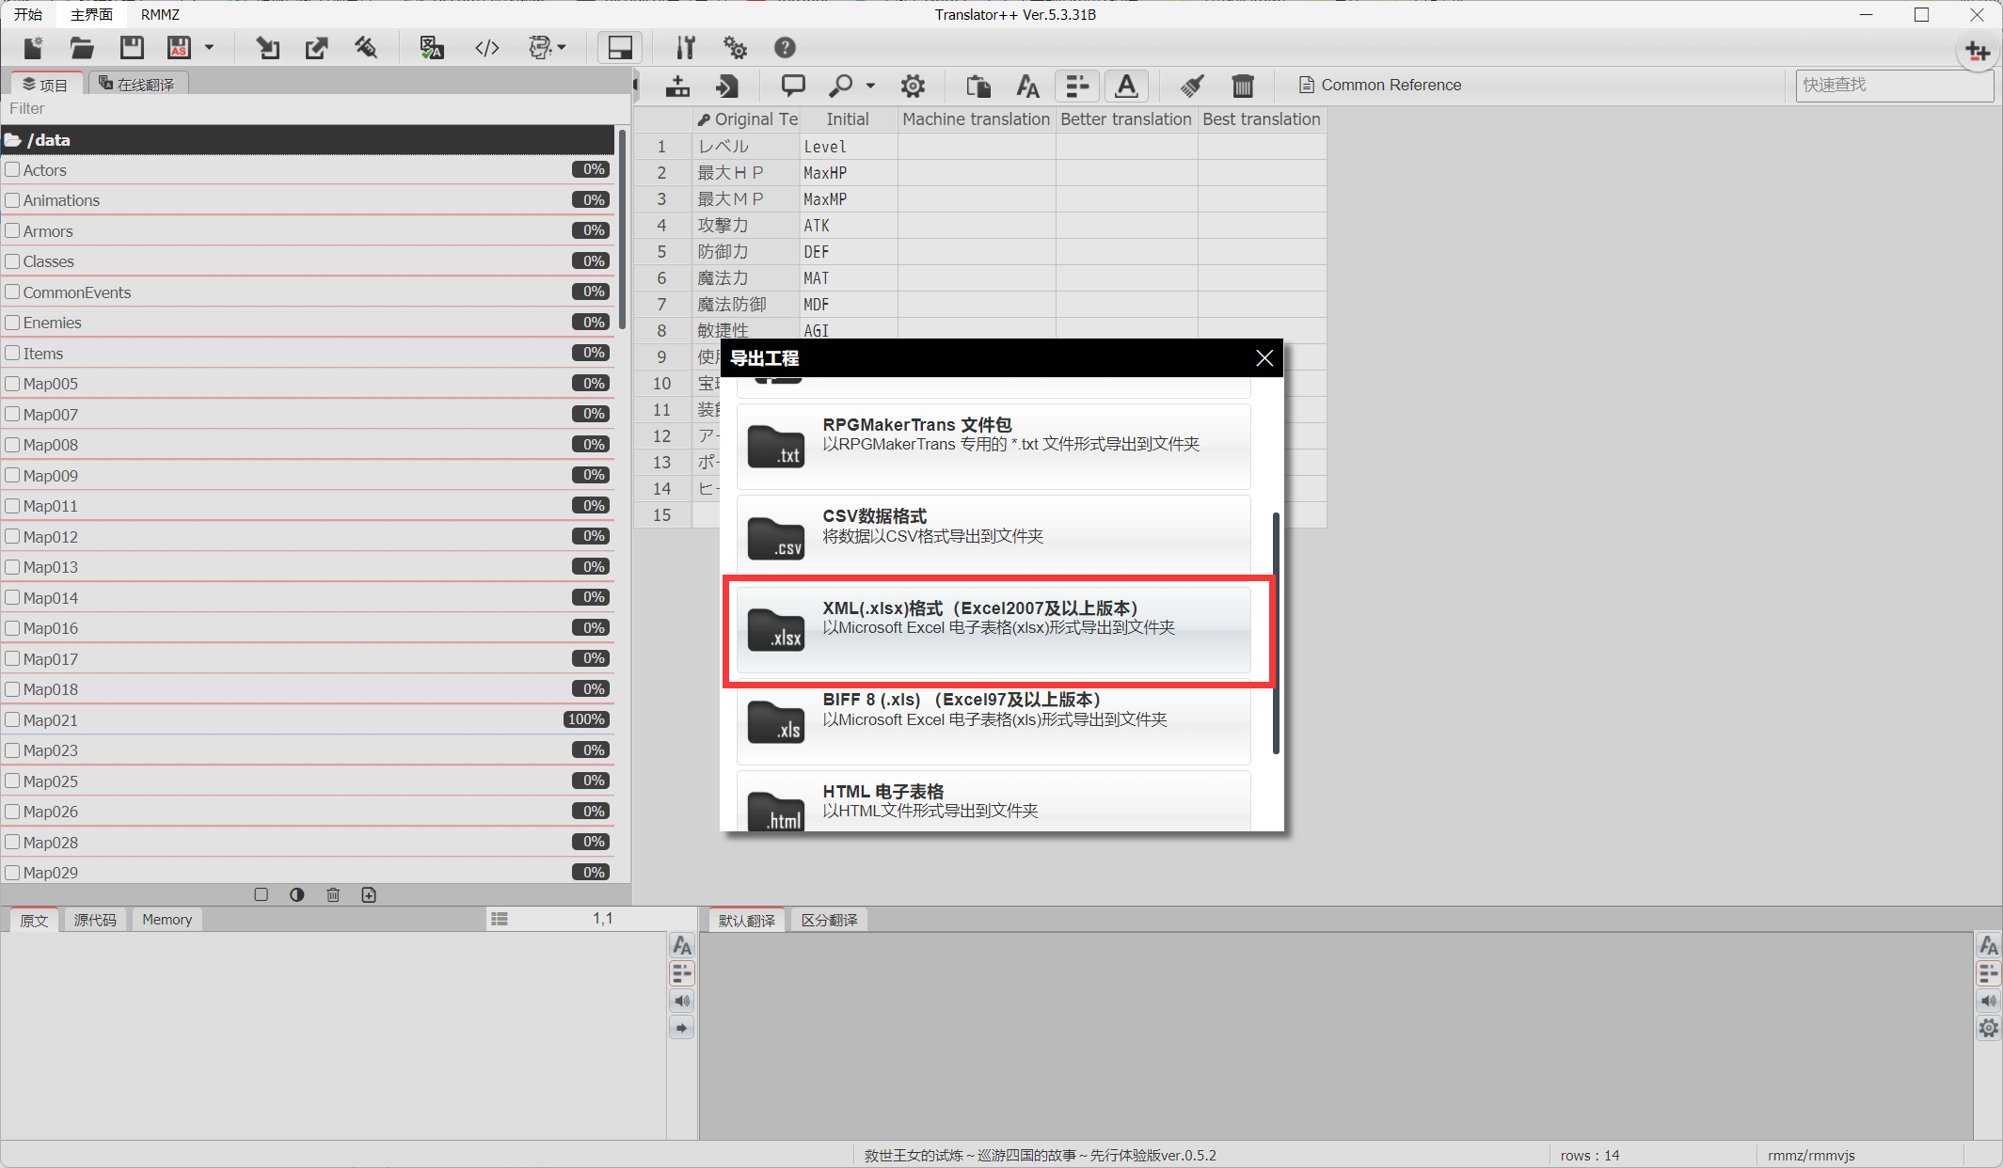Open the RMMZ menu
This screenshot has height=1168, width=2003.
pos(160,14)
